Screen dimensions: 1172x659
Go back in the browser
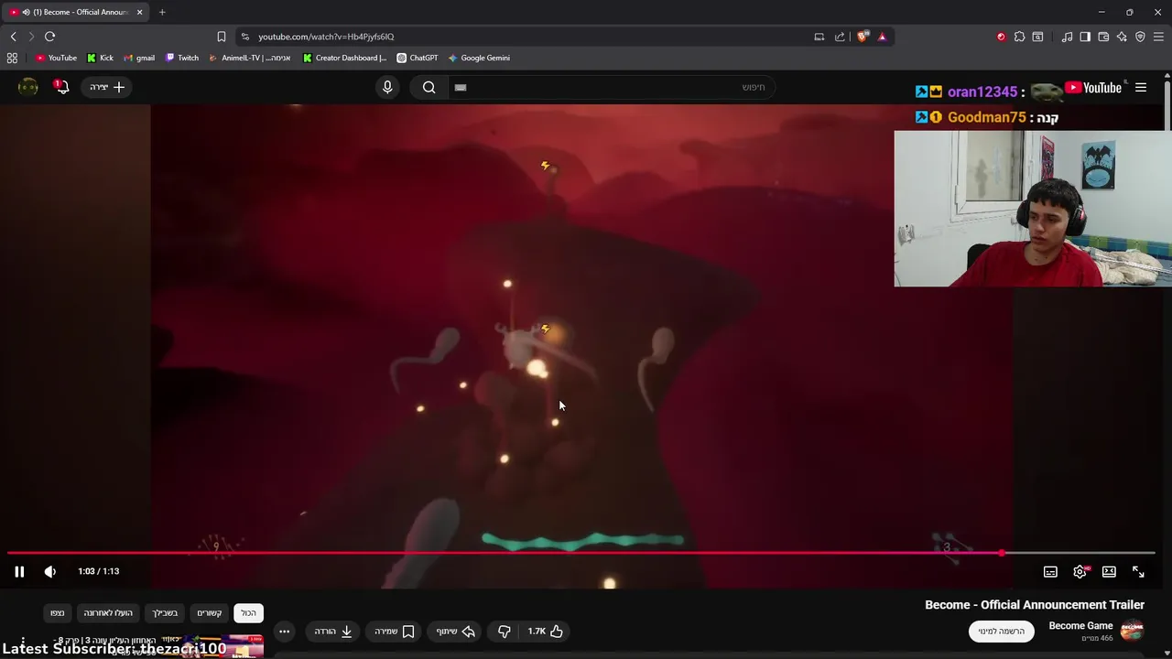[x=13, y=37]
